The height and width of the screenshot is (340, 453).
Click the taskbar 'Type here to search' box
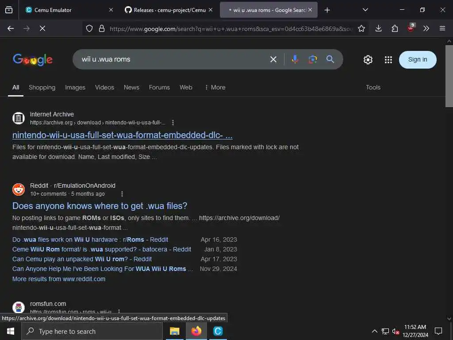92,331
